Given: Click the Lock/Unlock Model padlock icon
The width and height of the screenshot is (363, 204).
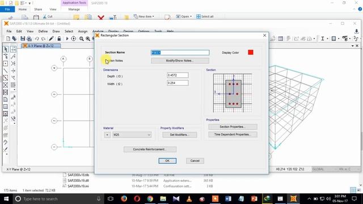Looking at the screenshot, I should [59, 39].
